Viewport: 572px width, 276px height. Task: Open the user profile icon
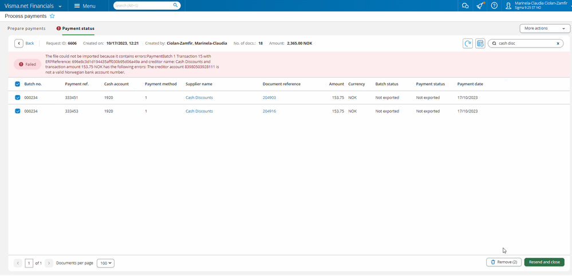[x=508, y=6]
